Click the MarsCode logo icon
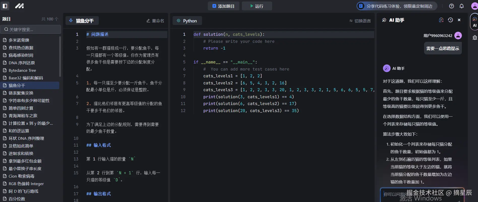 (19, 6)
